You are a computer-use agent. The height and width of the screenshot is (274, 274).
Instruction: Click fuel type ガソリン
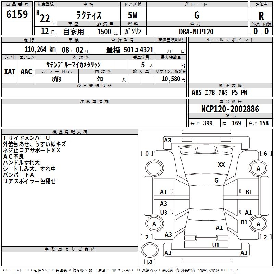[133, 31]
